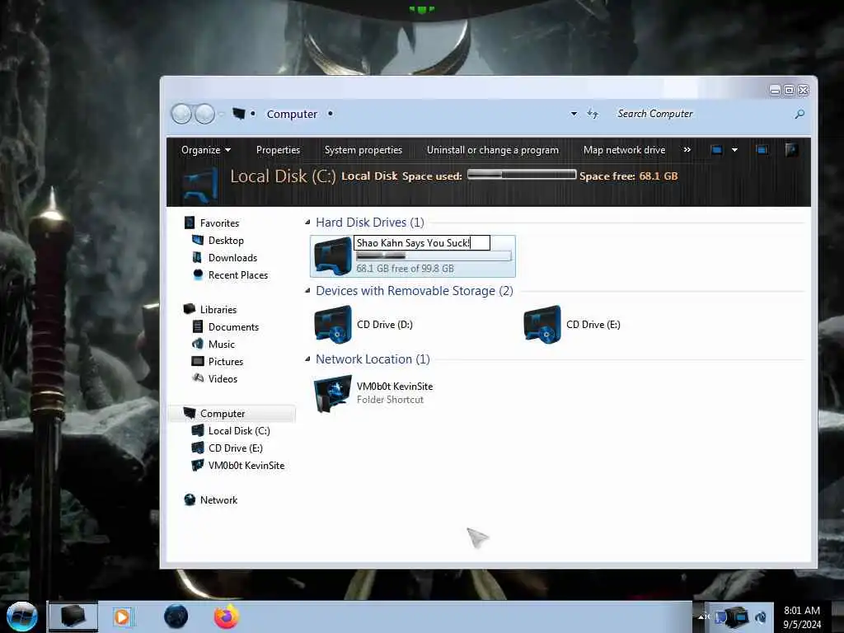Image resolution: width=844 pixels, height=633 pixels.
Task: Click the drive rename text box
Action: click(421, 243)
